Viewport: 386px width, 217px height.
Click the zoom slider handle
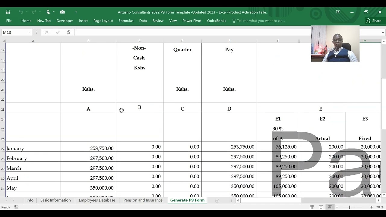click(x=350, y=207)
